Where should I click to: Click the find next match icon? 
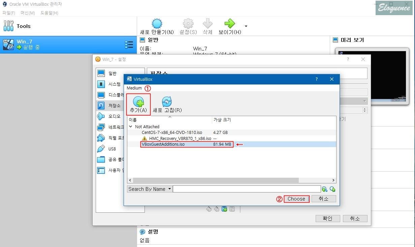tap(332, 189)
